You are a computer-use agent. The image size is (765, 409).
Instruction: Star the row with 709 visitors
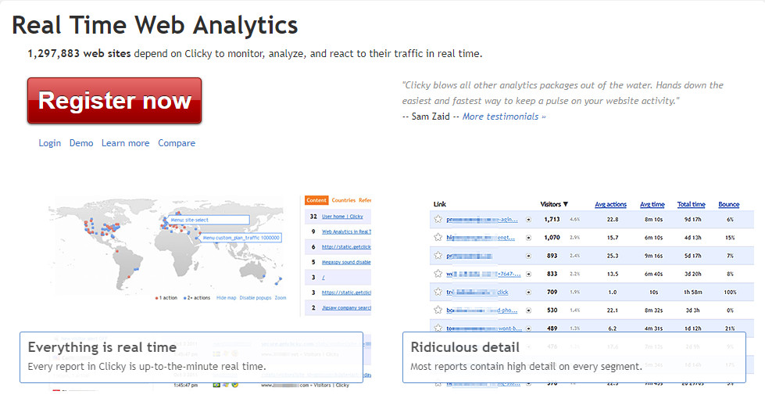pos(438,292)
